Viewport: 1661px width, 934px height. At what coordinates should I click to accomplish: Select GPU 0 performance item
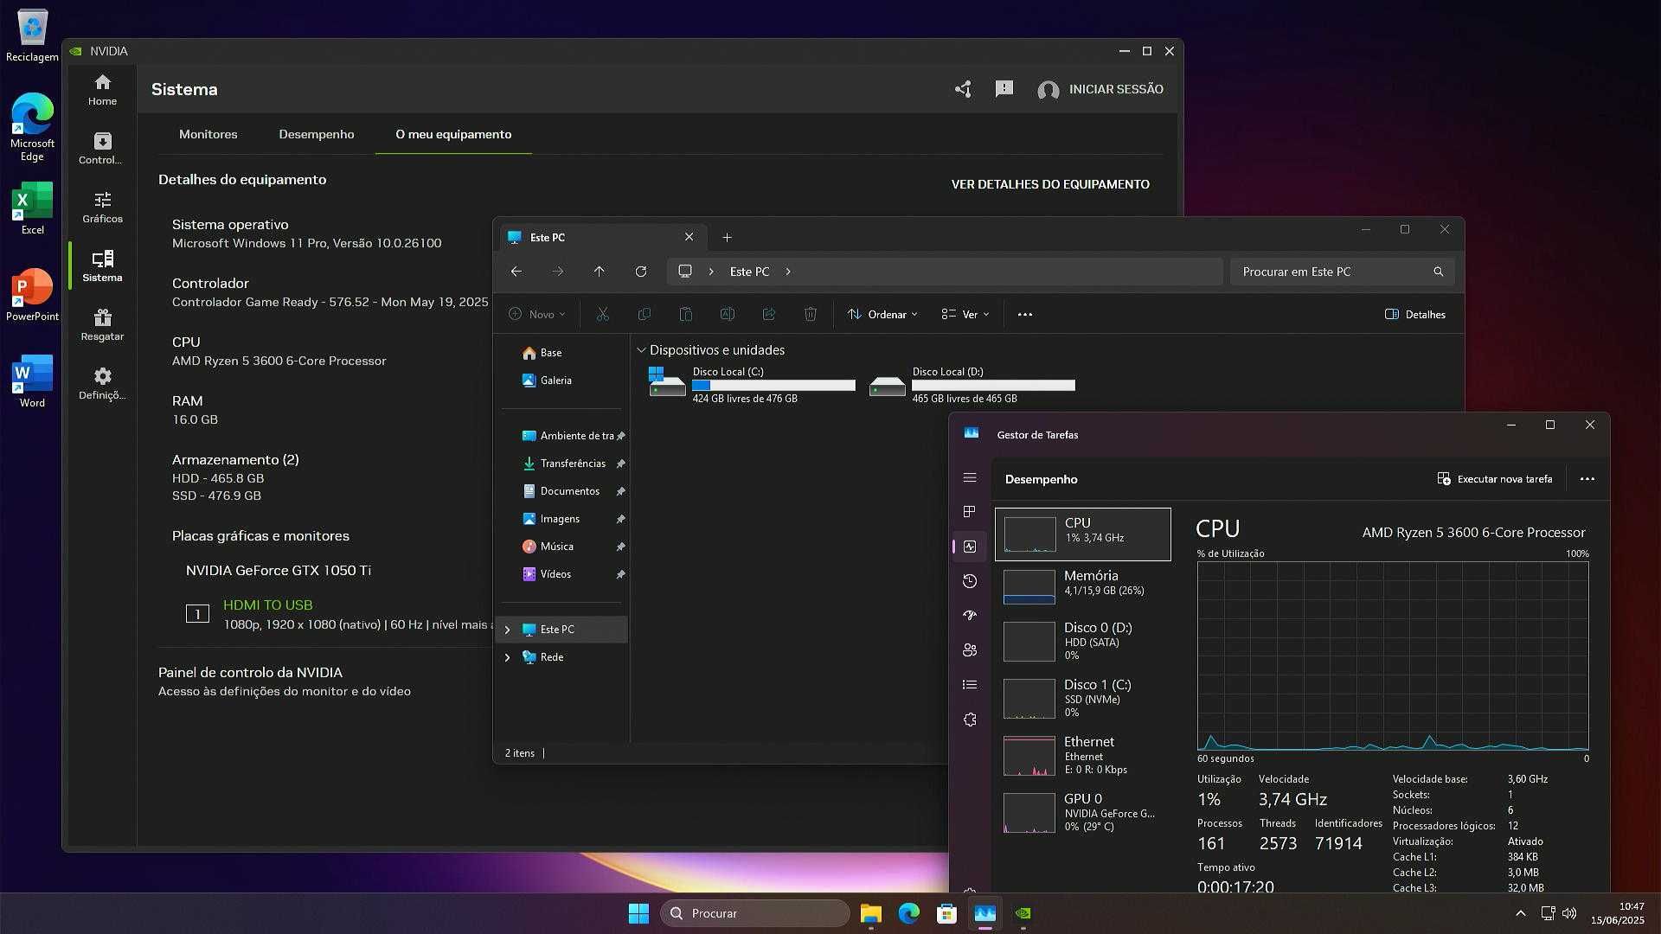tap(1083, 812)
